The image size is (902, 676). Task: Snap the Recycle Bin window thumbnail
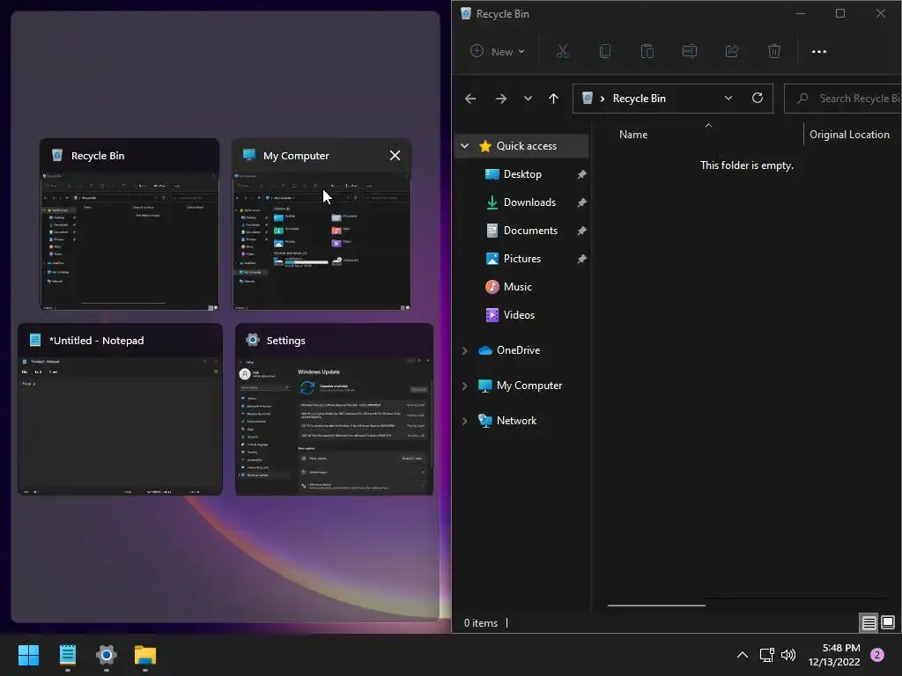pos(129,224)
